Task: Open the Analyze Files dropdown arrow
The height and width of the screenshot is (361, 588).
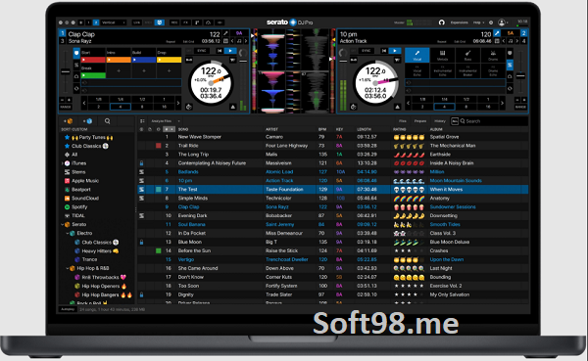Action: tap(179, 121)
